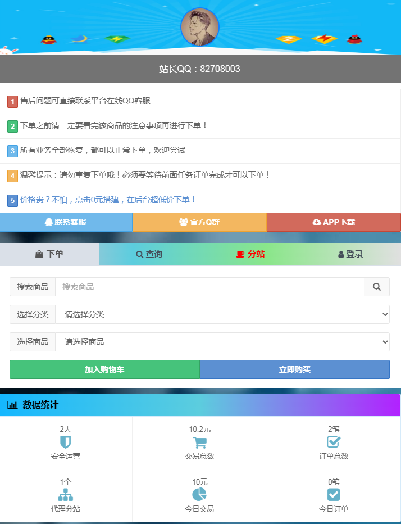Click the pie chart icon for 今日交易
This screenshot has height=524, width=401.
click(199, 494)
